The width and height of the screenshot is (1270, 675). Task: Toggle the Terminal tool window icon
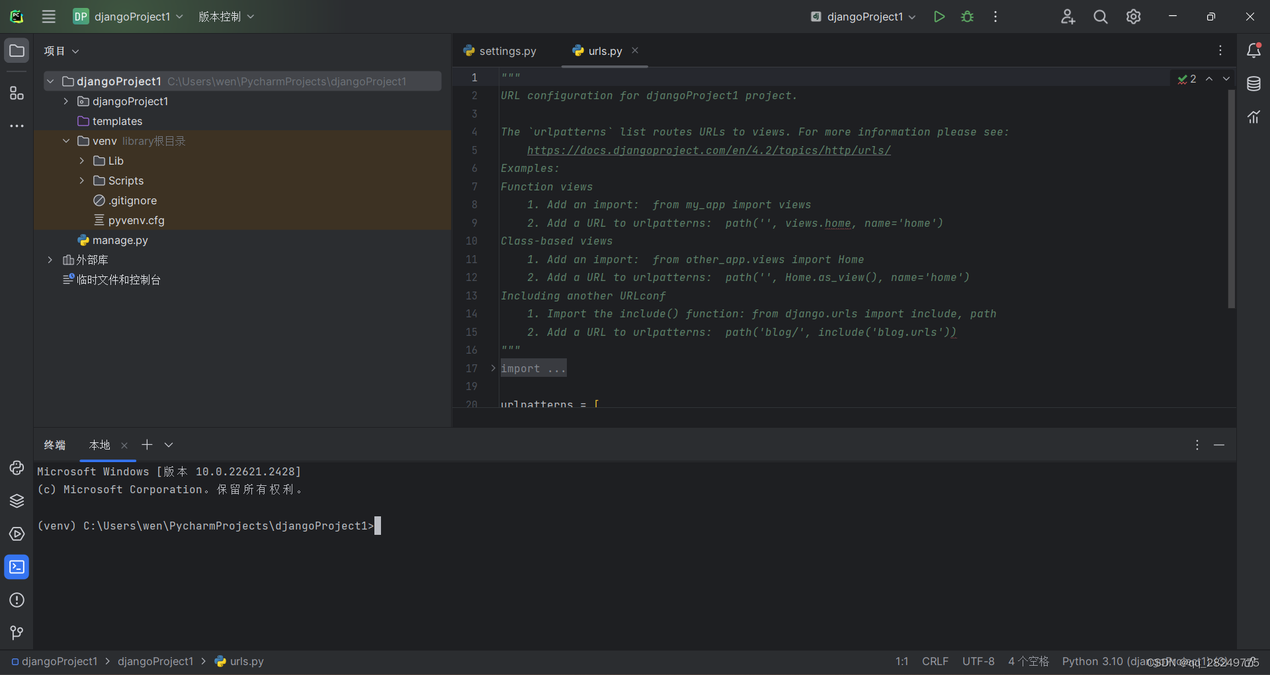17,567
